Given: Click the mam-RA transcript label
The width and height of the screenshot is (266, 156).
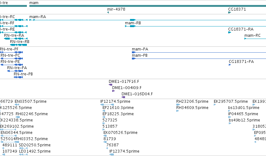Looking at the screenshot, I should (38, 17).
